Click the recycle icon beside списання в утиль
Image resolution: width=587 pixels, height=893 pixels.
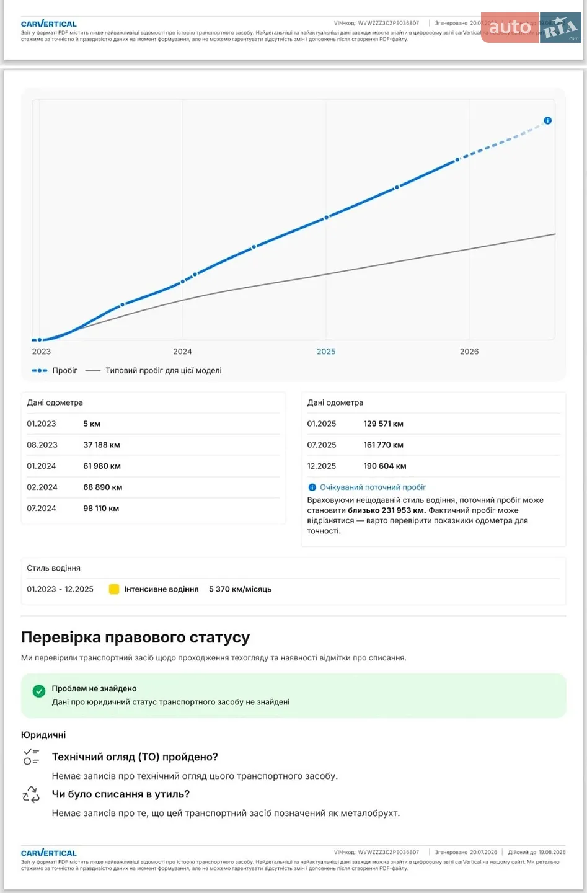(31, 794)
